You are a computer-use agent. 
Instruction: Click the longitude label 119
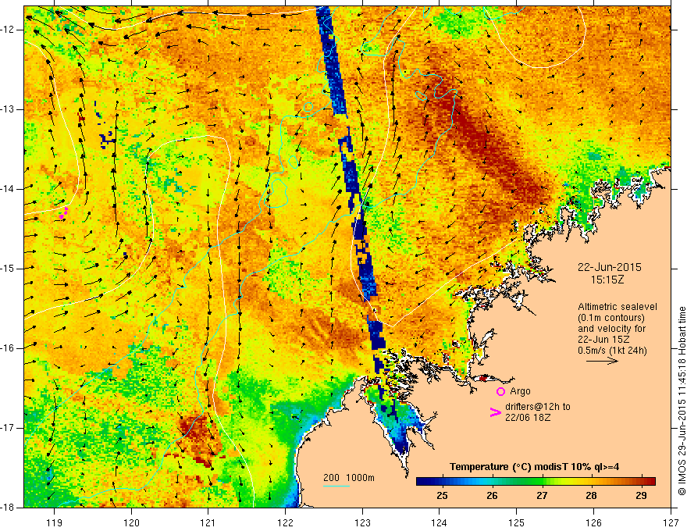click(x=55, y=522)
